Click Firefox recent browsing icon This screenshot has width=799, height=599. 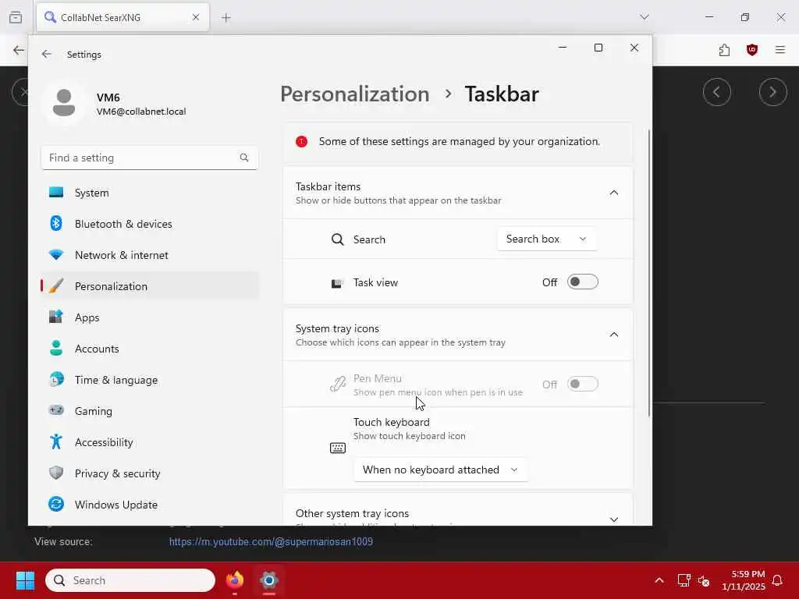pyautogui.click(x=16, y=17)
